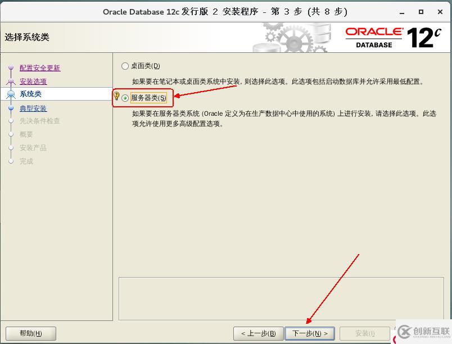Click the gears graphic in header banner
This screenshot has height=344, width=452.
coord(291,38)
